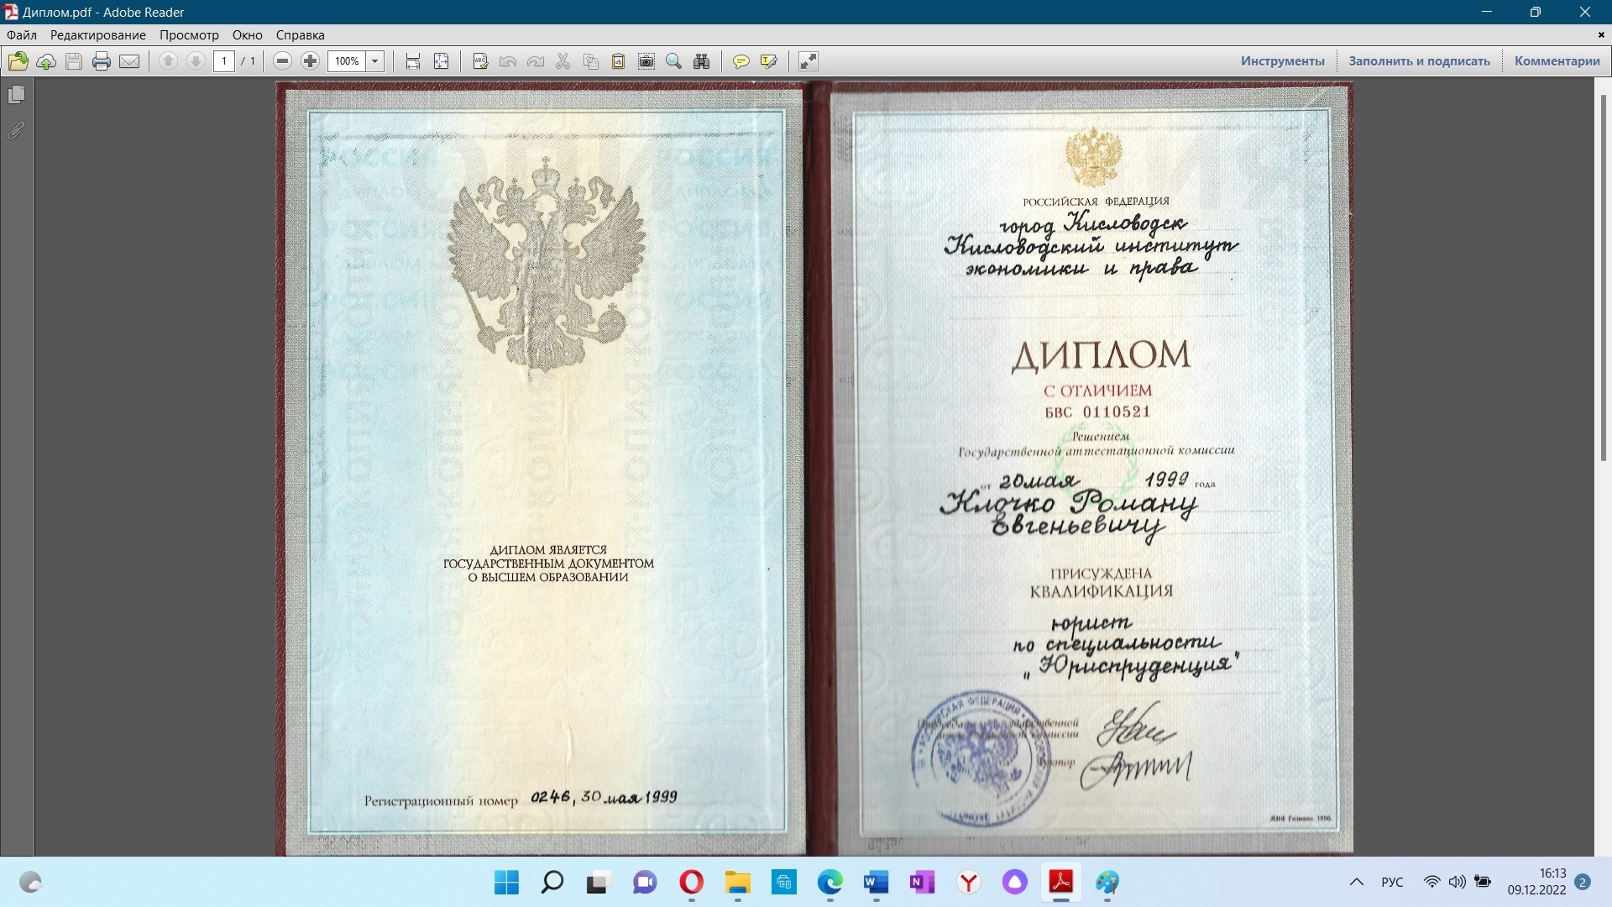The image size is (1612, 907).
Task: Open the Просмотр menu
Action: click(189, 35)
